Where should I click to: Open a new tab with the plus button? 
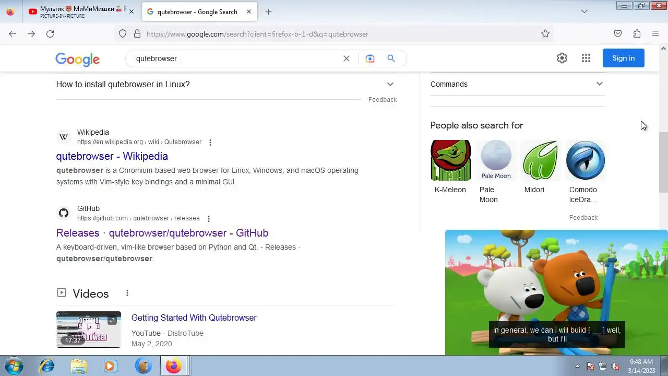[x=268, y=11]
